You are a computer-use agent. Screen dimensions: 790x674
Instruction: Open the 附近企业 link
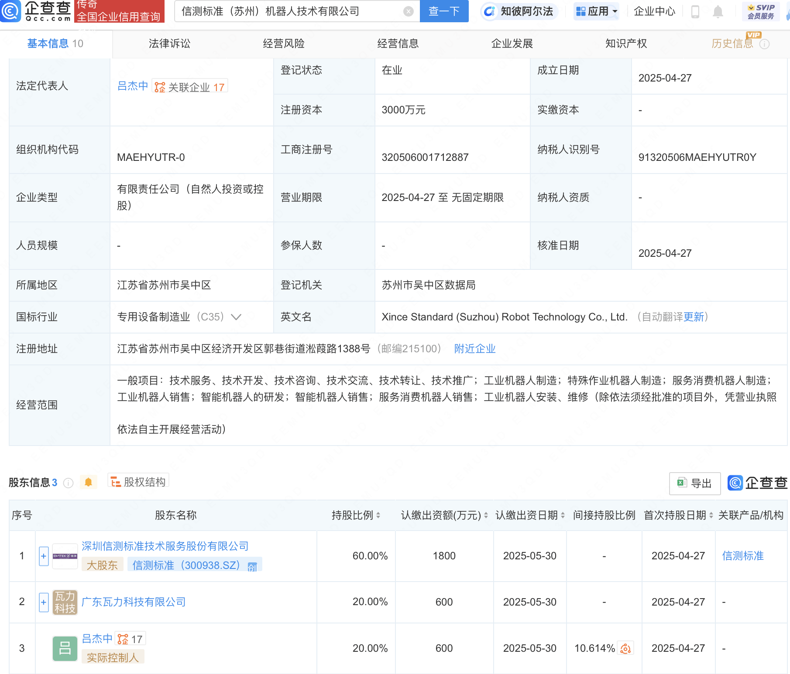coord(474,349)
